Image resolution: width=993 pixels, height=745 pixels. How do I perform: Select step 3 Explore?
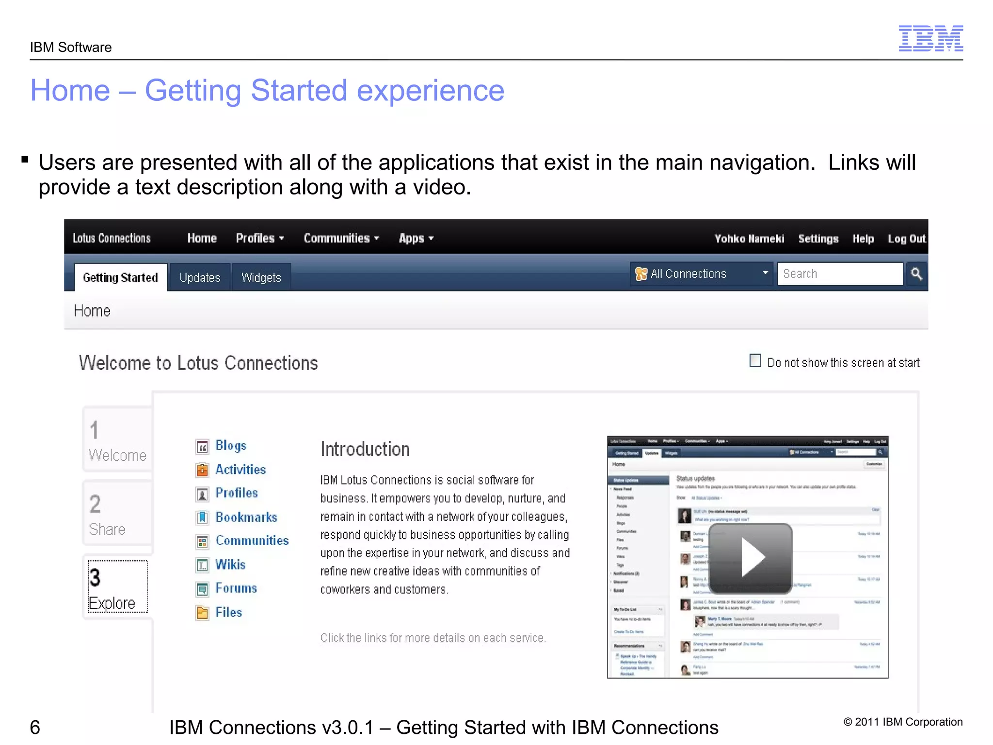(x=118, y=587)
